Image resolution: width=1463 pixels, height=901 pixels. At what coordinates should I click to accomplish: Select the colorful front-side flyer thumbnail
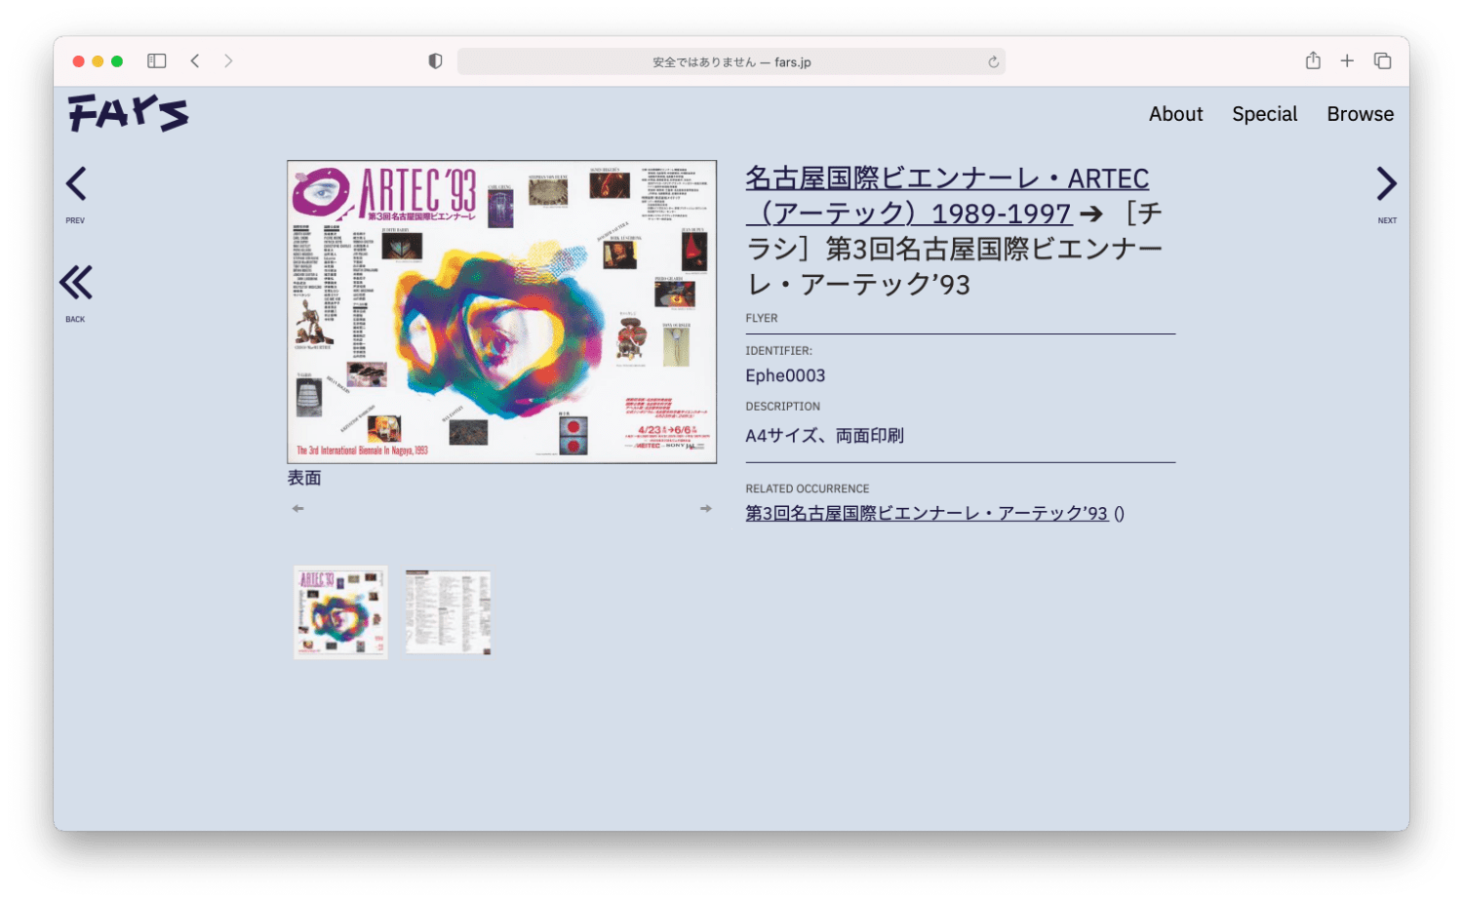(340, 612)
